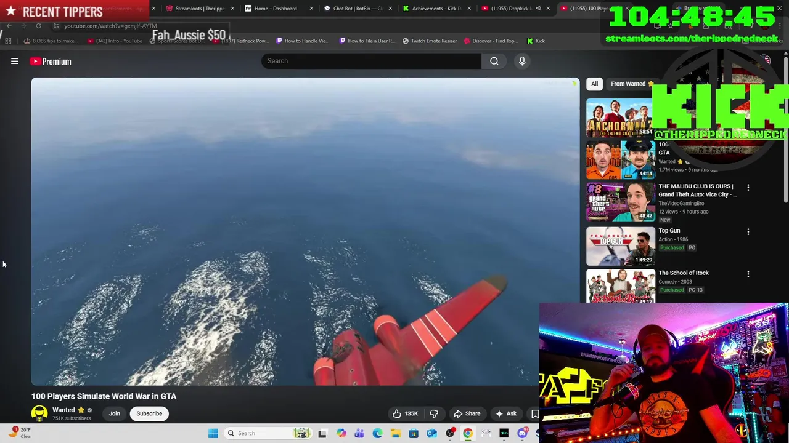Open the Windows Start menu
This screenshot has height=443, width=789.
click(213, 433)
